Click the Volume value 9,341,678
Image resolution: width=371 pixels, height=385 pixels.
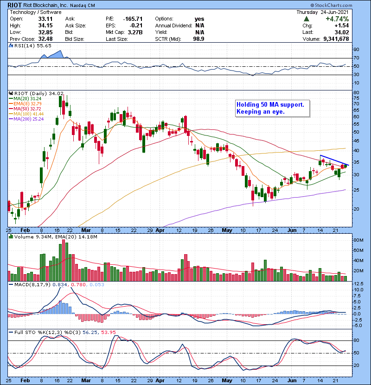336,39
